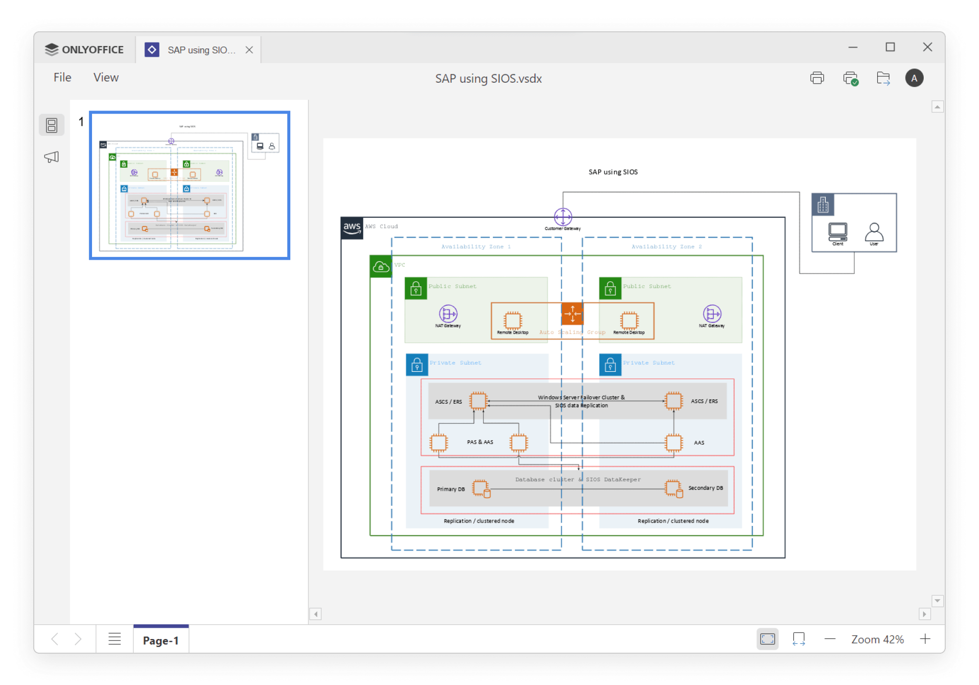The image size is (979, 685).
Task: Open the list of pages
Action: (115, 639)
